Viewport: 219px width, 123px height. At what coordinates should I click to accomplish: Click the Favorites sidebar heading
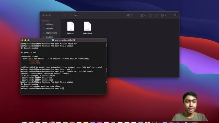click(46, 21)
